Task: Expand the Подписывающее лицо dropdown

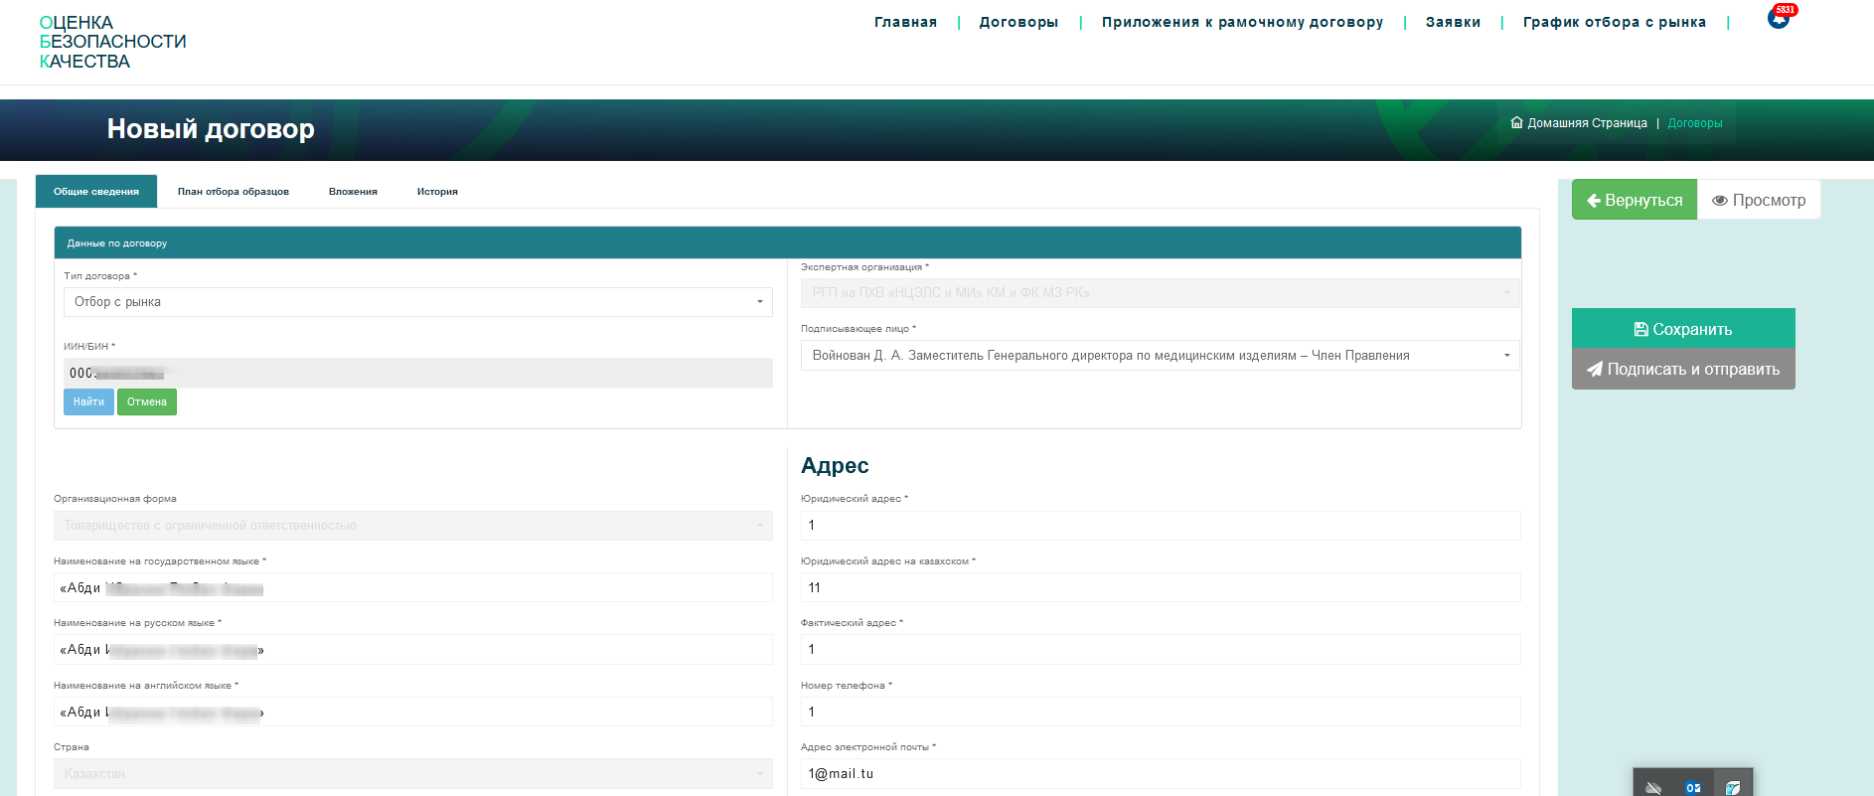Action: coord(1159,356)
